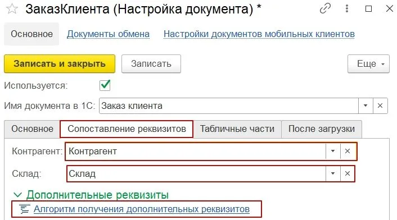Add the form to favorites with the star
This screenshot has height=220, width=397.
[12, 9]
